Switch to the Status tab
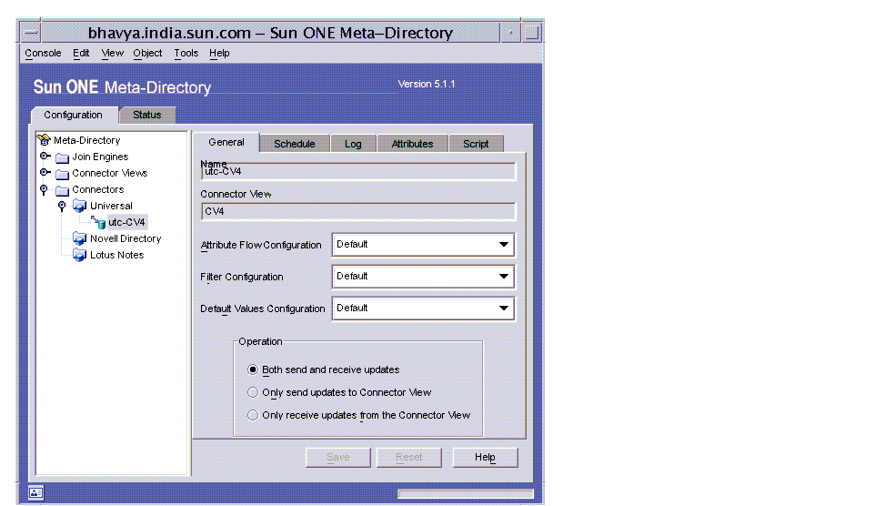 [x=147, y=115]
